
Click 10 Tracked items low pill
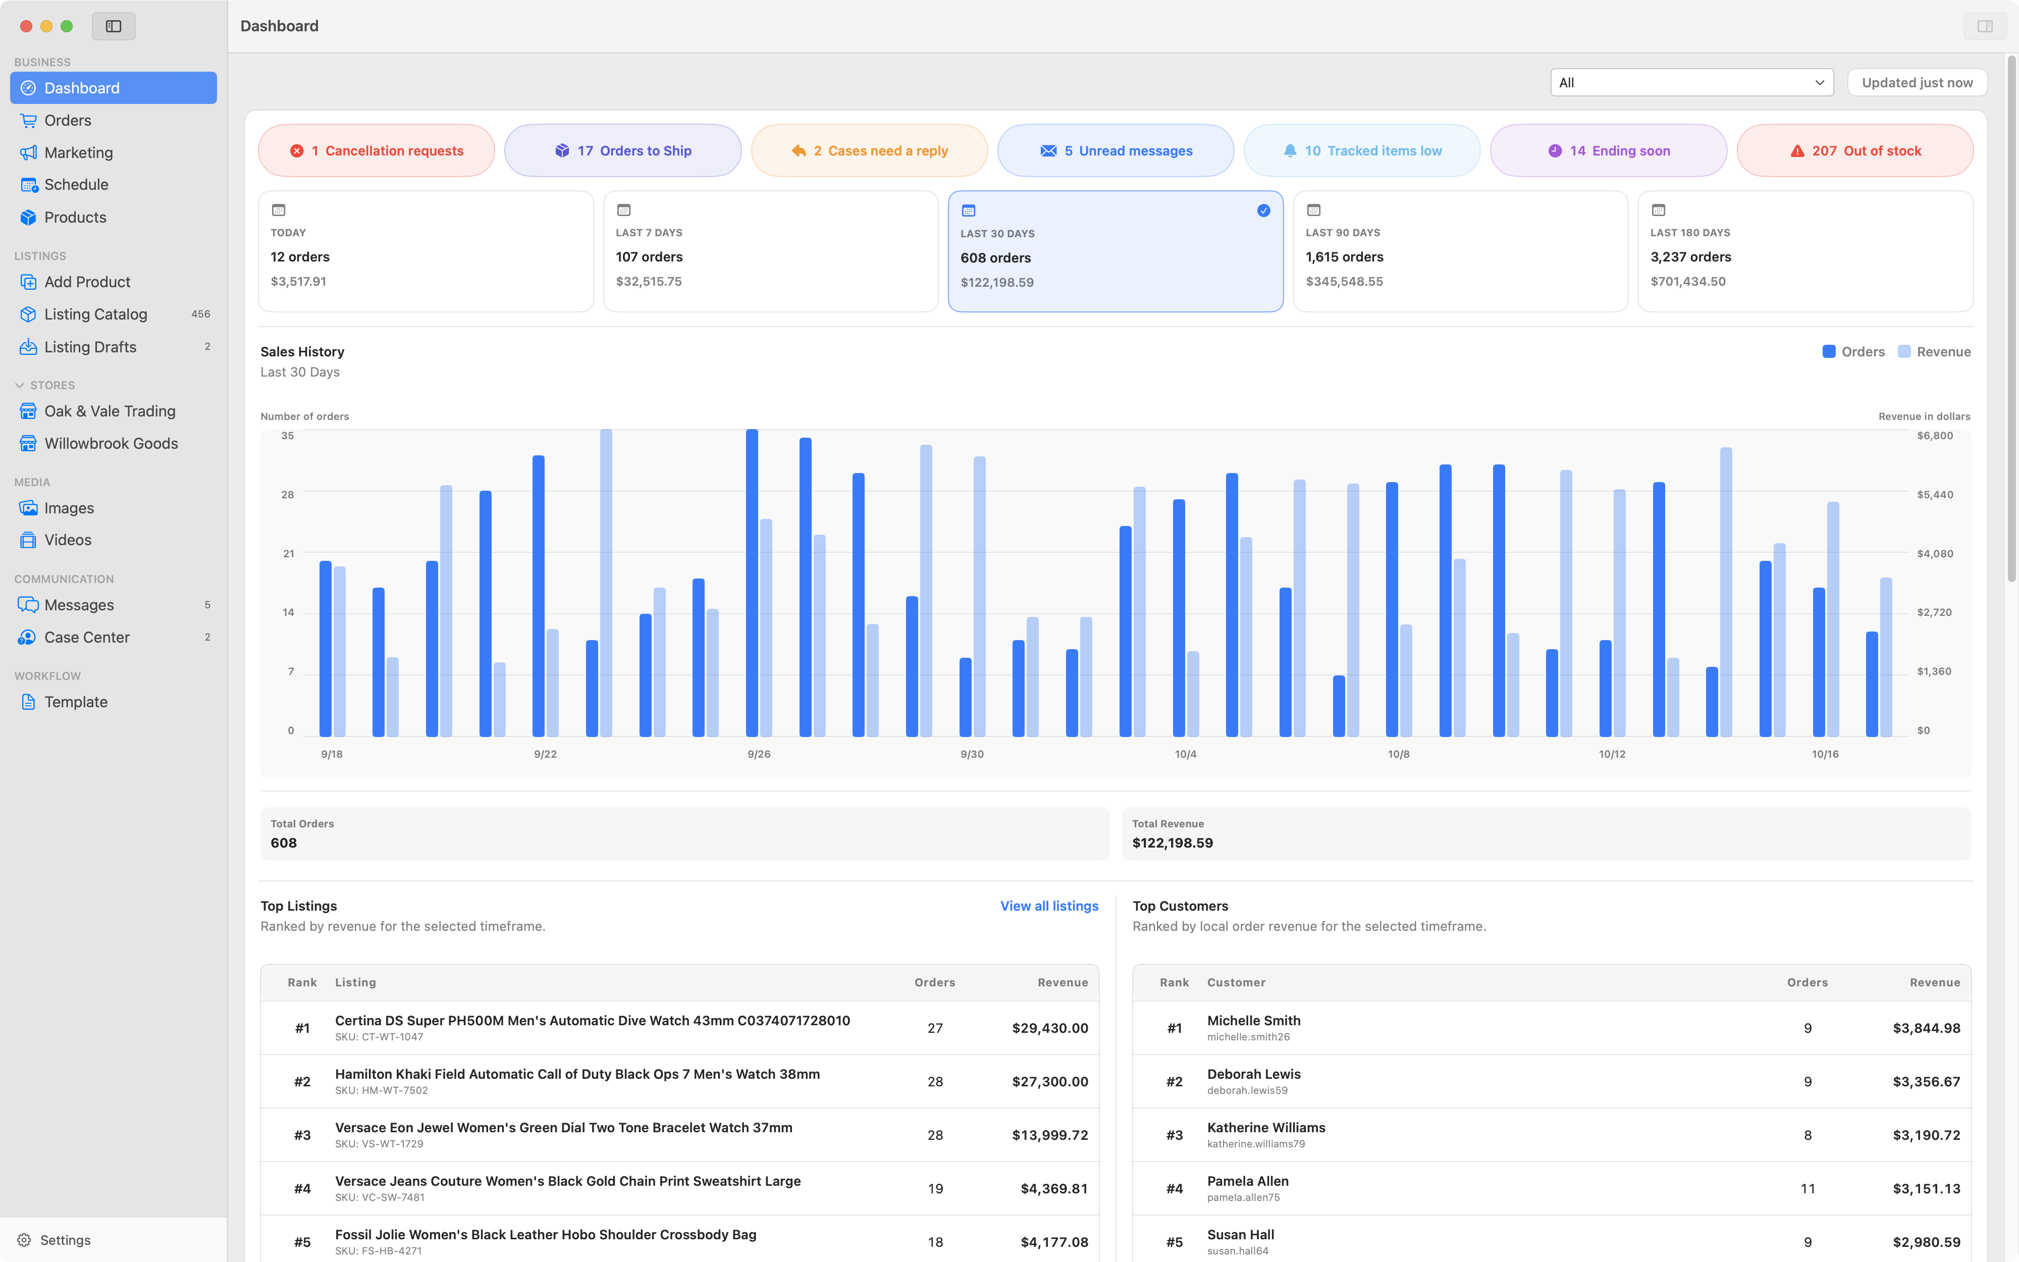point(1362,150)
